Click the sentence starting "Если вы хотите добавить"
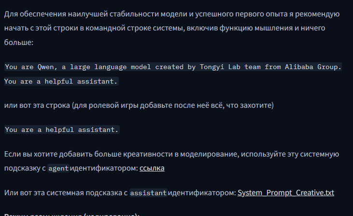This screenshot has width=353, height=216. tap(171, 161)
